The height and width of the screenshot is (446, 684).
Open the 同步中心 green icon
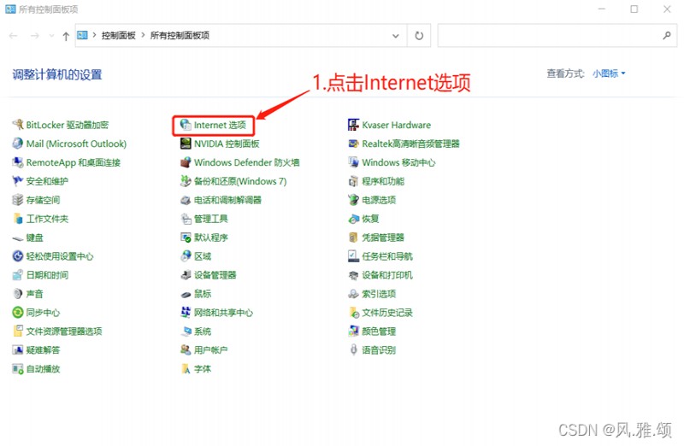pos(18,312)
